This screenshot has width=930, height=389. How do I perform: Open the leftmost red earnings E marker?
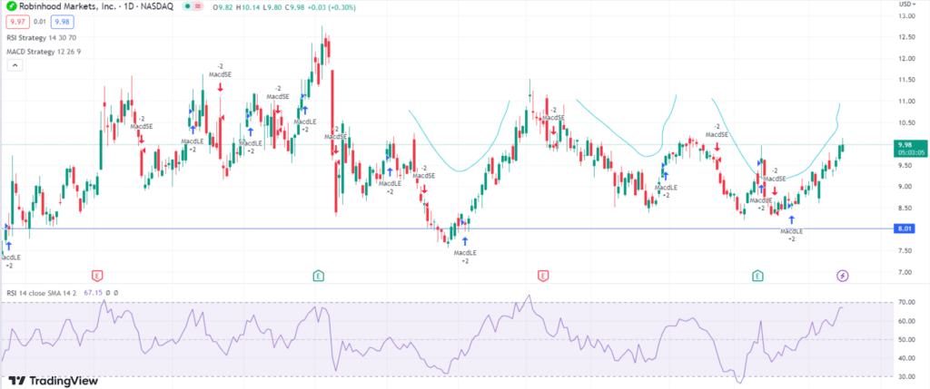(97, 275)
